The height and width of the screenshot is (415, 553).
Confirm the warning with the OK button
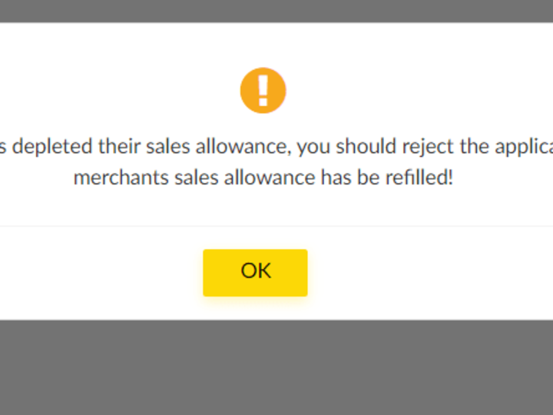(x=255, y=272)
